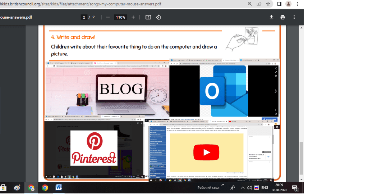Open the Chrome three-dot menu
The width and height of the screenshot is (368, 196).
(298, 4)
